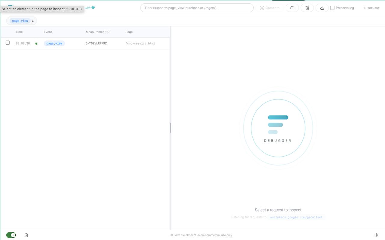Open settings with the gear icon
The image size is (385, 240).
point(376,235)
